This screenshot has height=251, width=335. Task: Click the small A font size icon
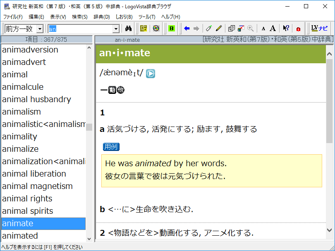point(263,29)
